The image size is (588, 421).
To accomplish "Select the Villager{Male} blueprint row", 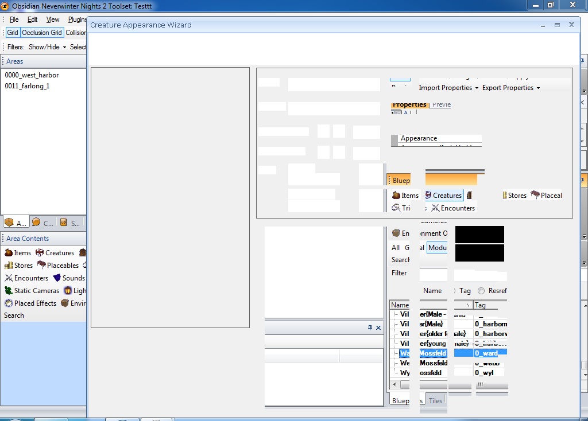I will pos(452,323).
